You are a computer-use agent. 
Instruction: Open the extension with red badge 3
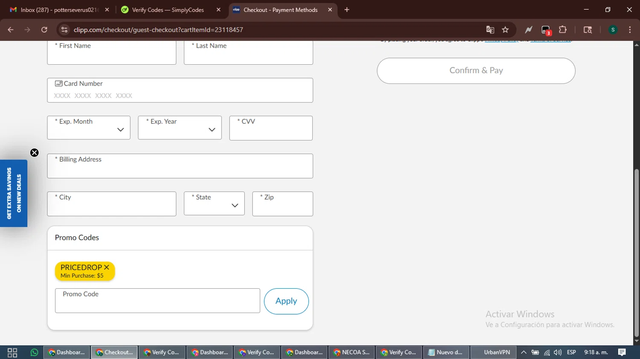(546, 30)
